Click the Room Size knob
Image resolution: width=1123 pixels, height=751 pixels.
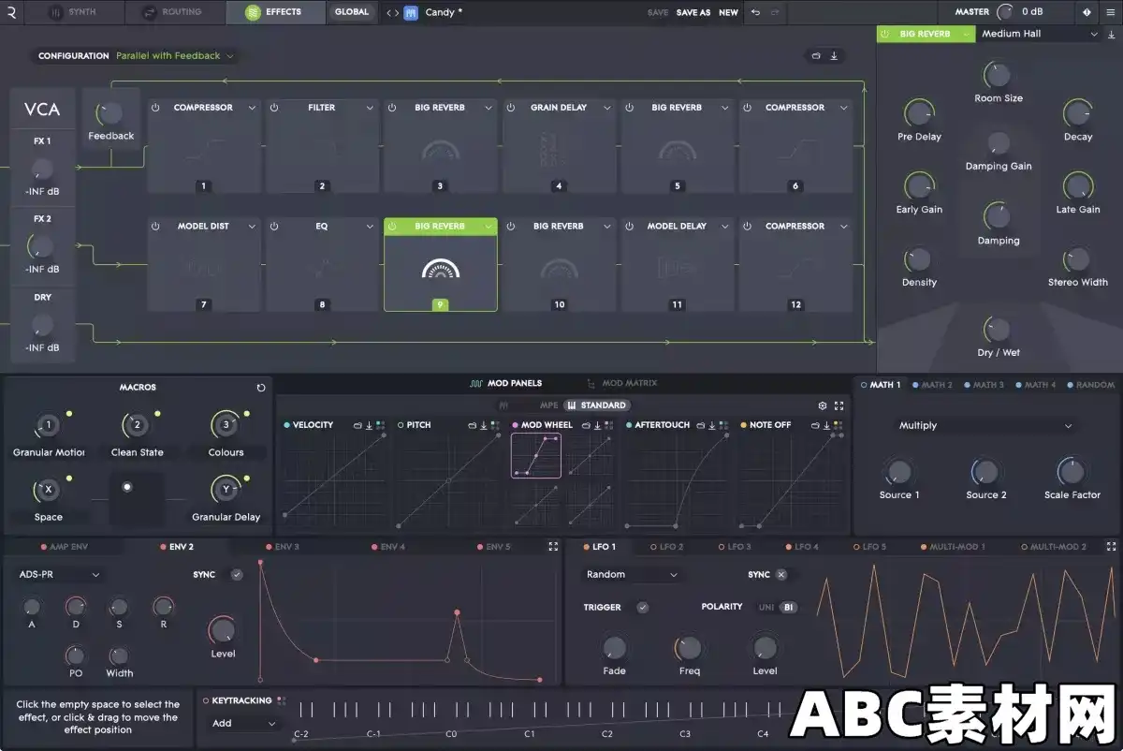pyautogui.click(x=998, y=75)
